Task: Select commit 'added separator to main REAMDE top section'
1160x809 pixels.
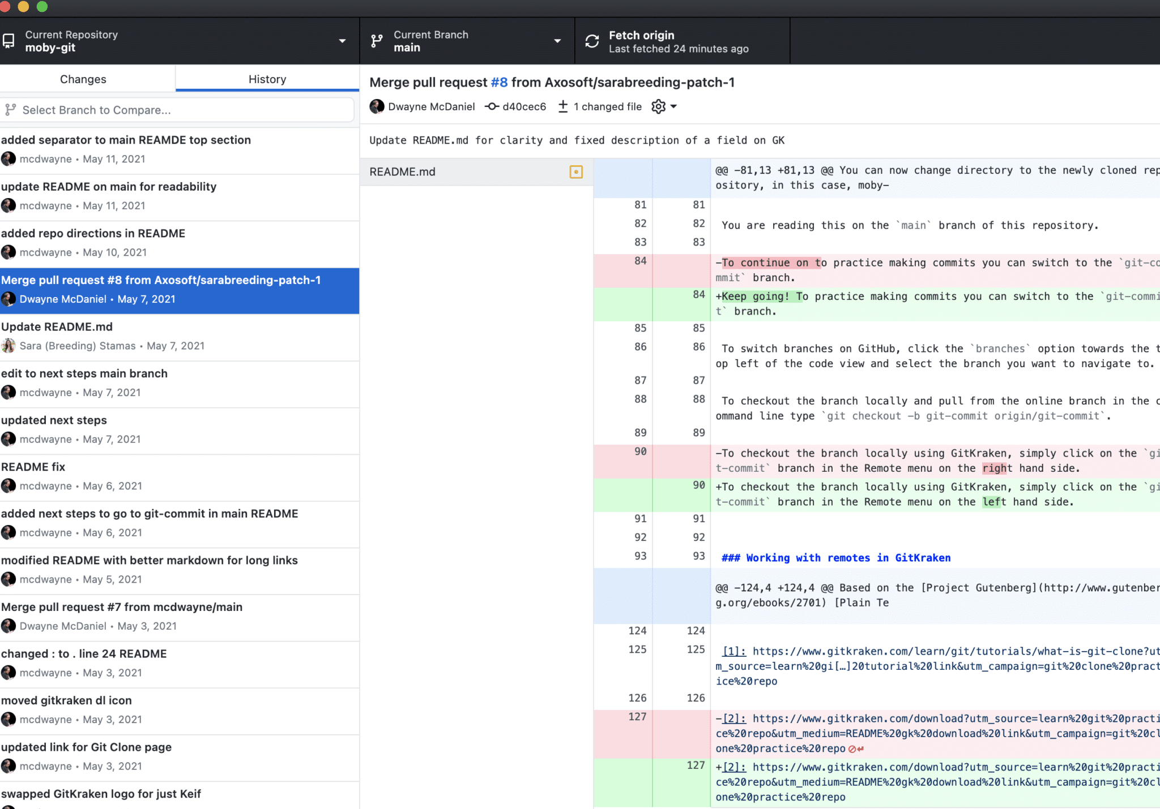Action: click(180, 150)
